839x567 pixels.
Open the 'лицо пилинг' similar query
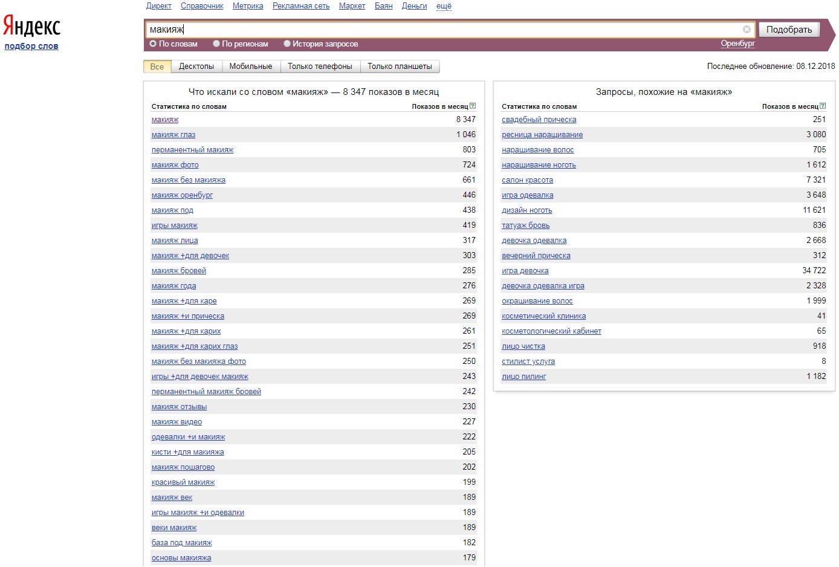523,377
